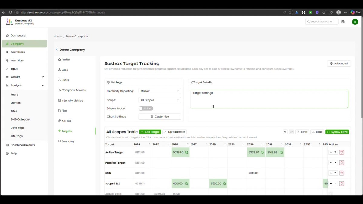Click the undo arrow icon
Screen dimensions: 363x204
click(285, 132)
